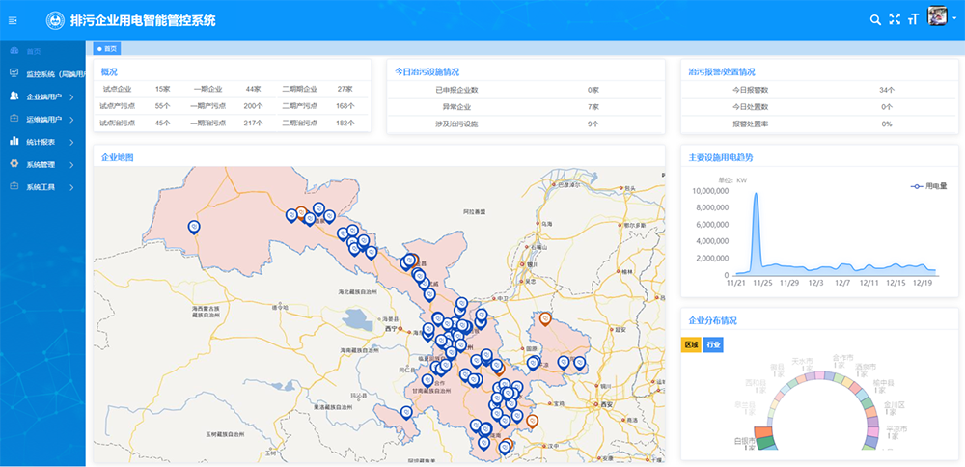This screenshot has height=467, width=965.
Task: Enter fullscreen mode using the expand icon
Action: pos(895,19)
